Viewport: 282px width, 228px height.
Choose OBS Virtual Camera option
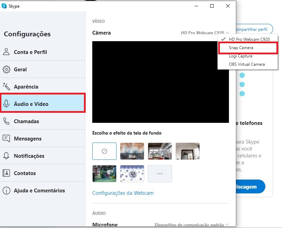pyautogui.click(x=248, y=64)
